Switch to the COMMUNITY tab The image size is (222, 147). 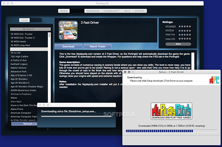point(112,11)
